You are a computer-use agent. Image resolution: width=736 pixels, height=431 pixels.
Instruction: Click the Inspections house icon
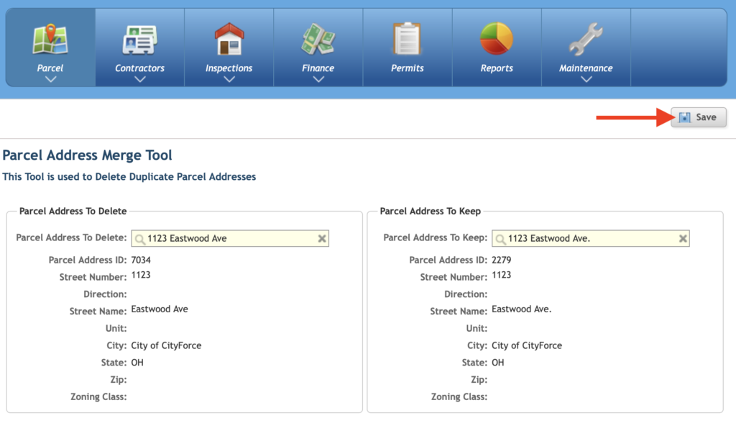pos(229,39)
